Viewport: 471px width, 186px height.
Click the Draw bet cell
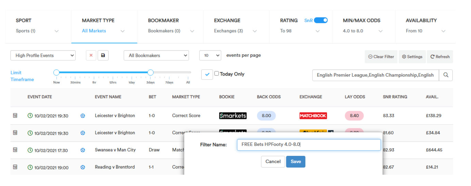click(x=154, y=150)
